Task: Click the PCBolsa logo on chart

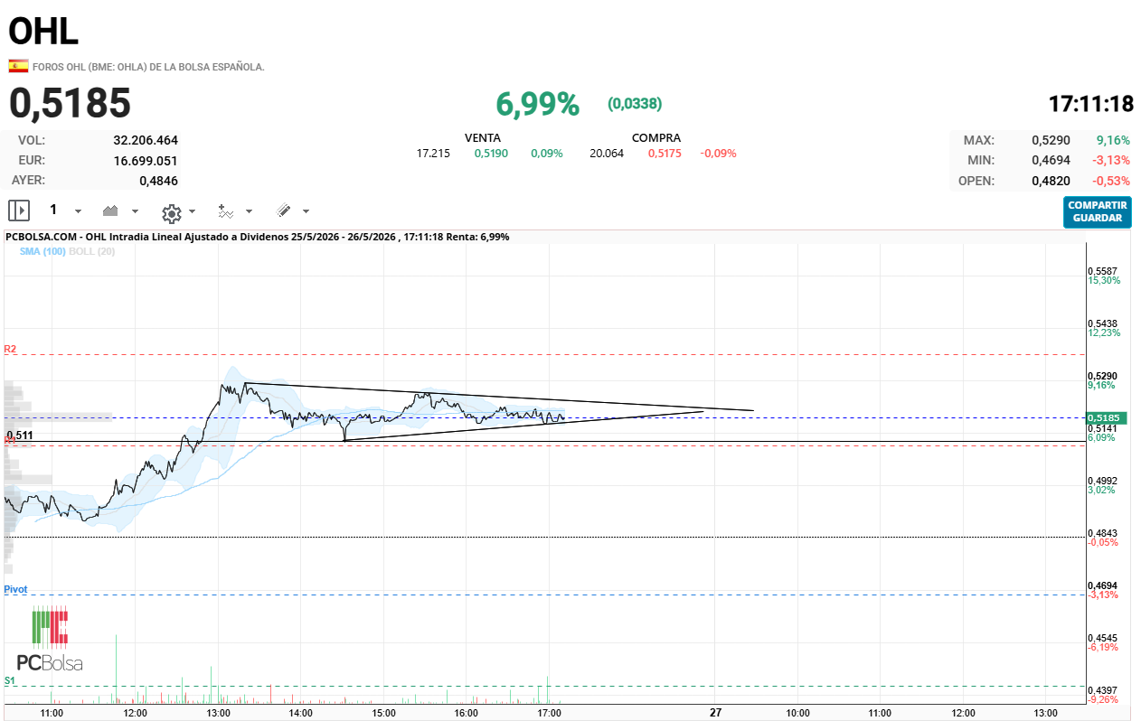Action: pyautogui.click(x=50, y=641)
